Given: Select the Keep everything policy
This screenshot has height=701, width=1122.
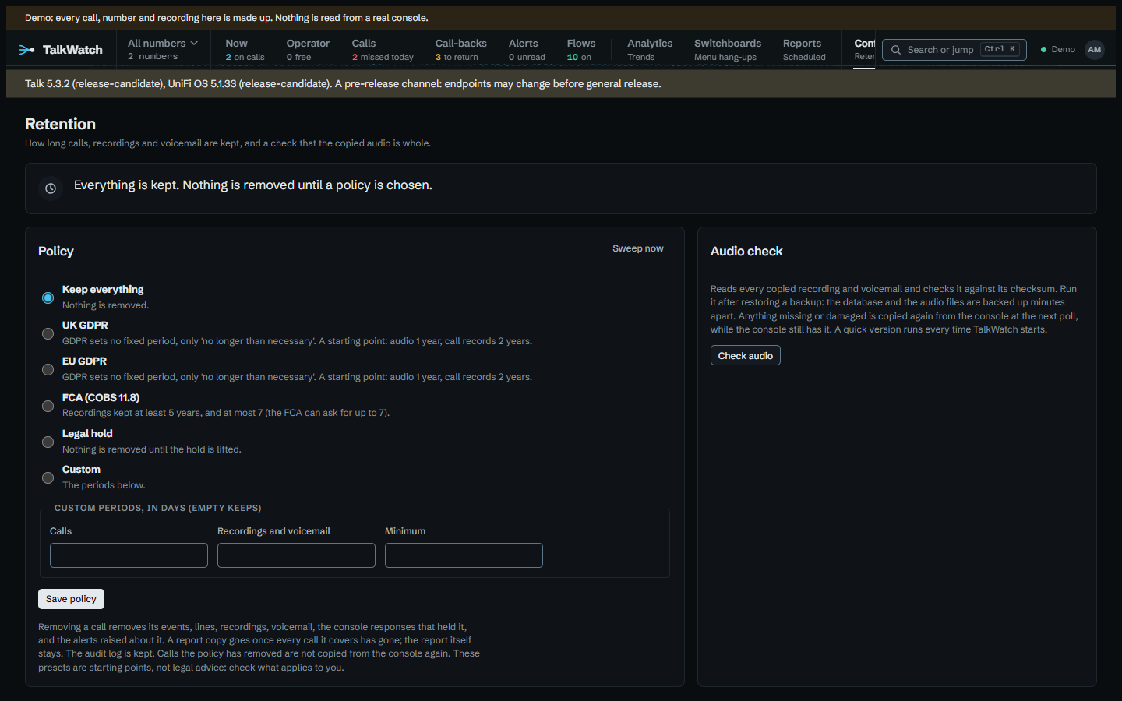Looking at the screenshot, I should coord(48,298).
